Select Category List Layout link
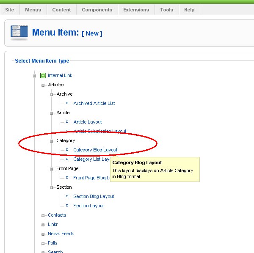This screenshot has height=253, width=254. 92,159
